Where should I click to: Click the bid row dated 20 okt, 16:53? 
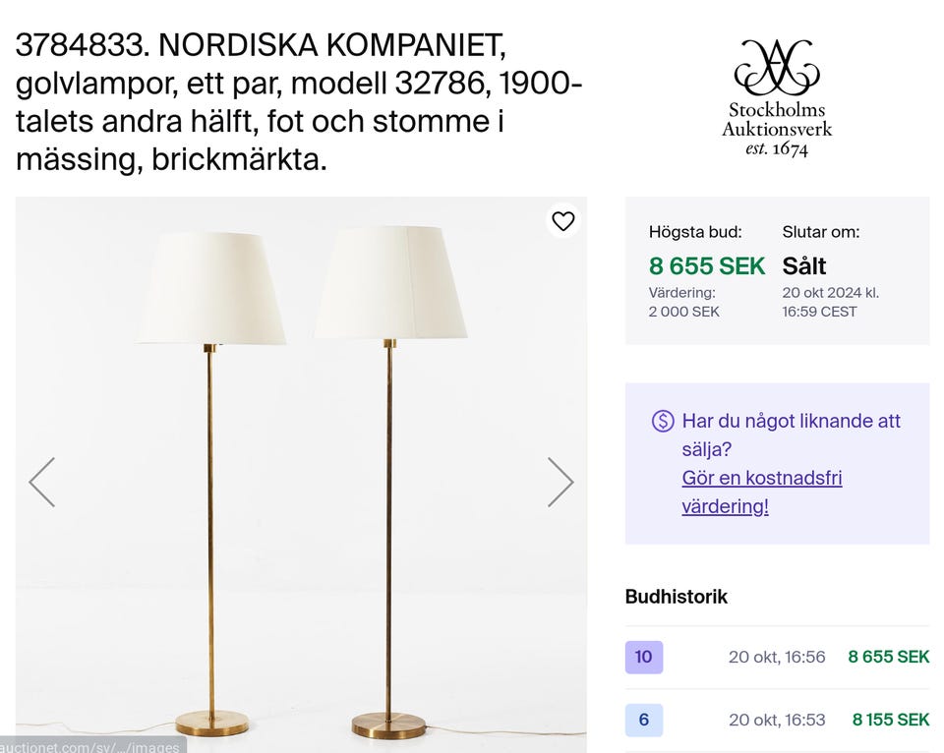776,719
